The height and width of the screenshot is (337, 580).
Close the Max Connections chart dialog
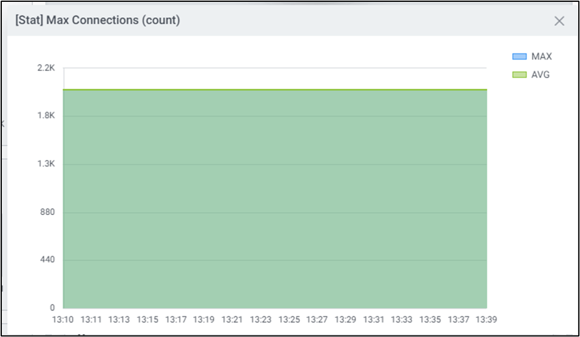tap(559, 21)
